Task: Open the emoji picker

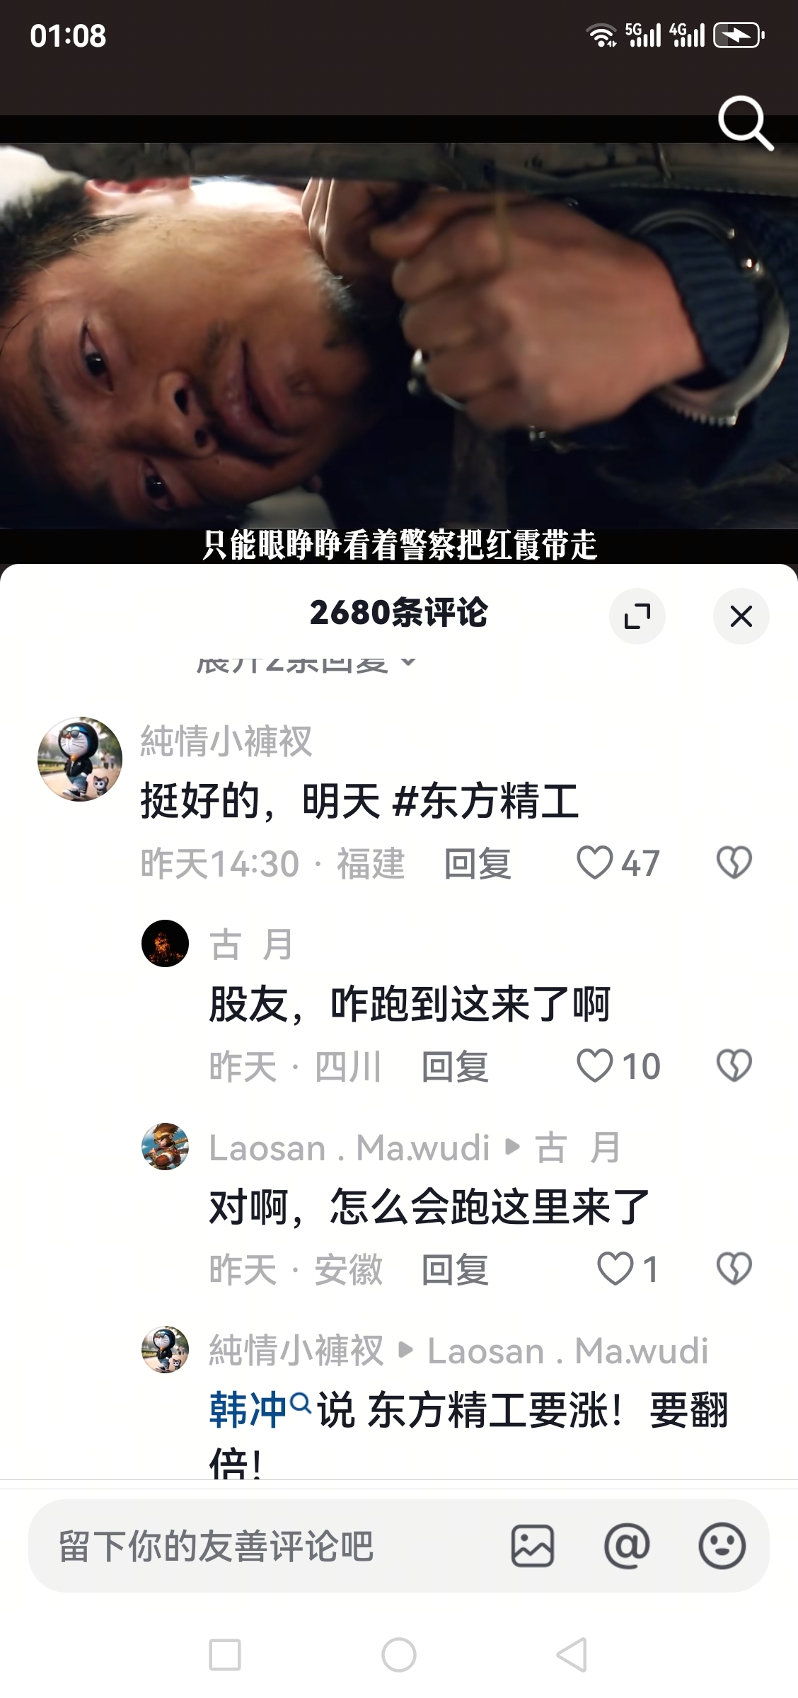Action: (722, 1546)
